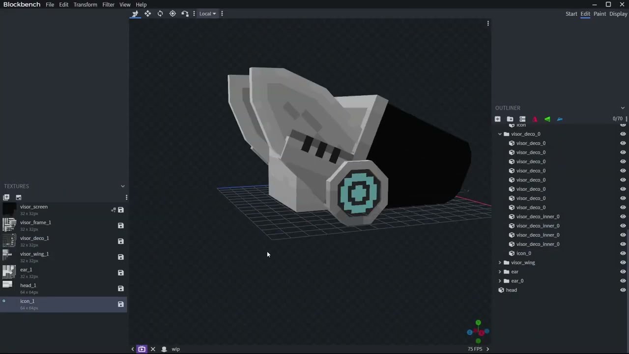
Task: Save the icon_1 texture
Action: pos(121,304)
